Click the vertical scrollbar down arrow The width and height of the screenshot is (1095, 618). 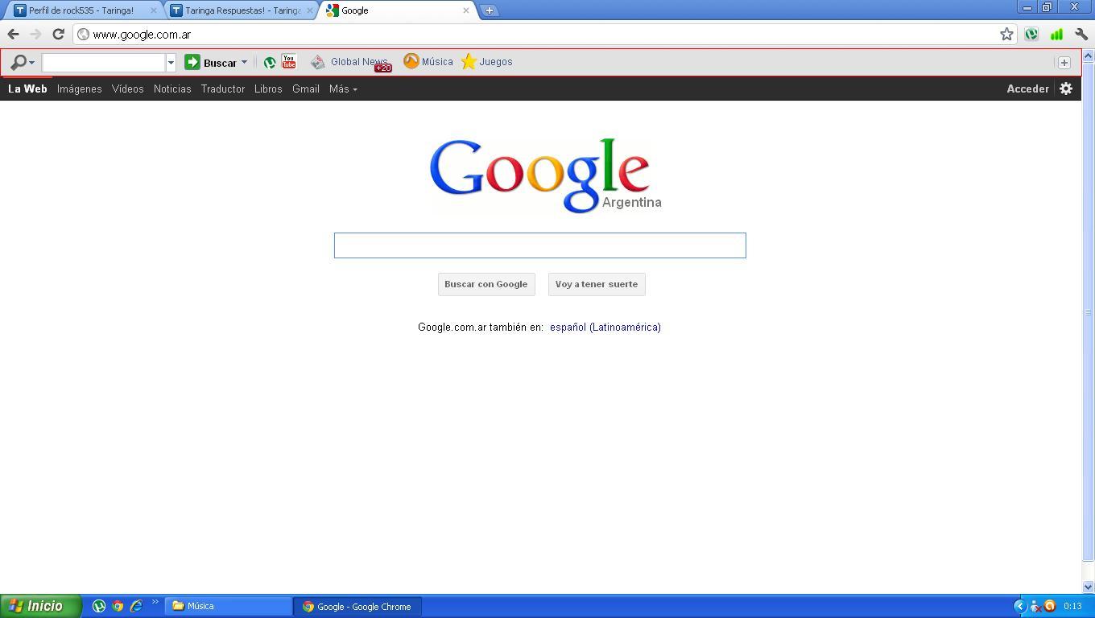click(x=1088, y=587)
